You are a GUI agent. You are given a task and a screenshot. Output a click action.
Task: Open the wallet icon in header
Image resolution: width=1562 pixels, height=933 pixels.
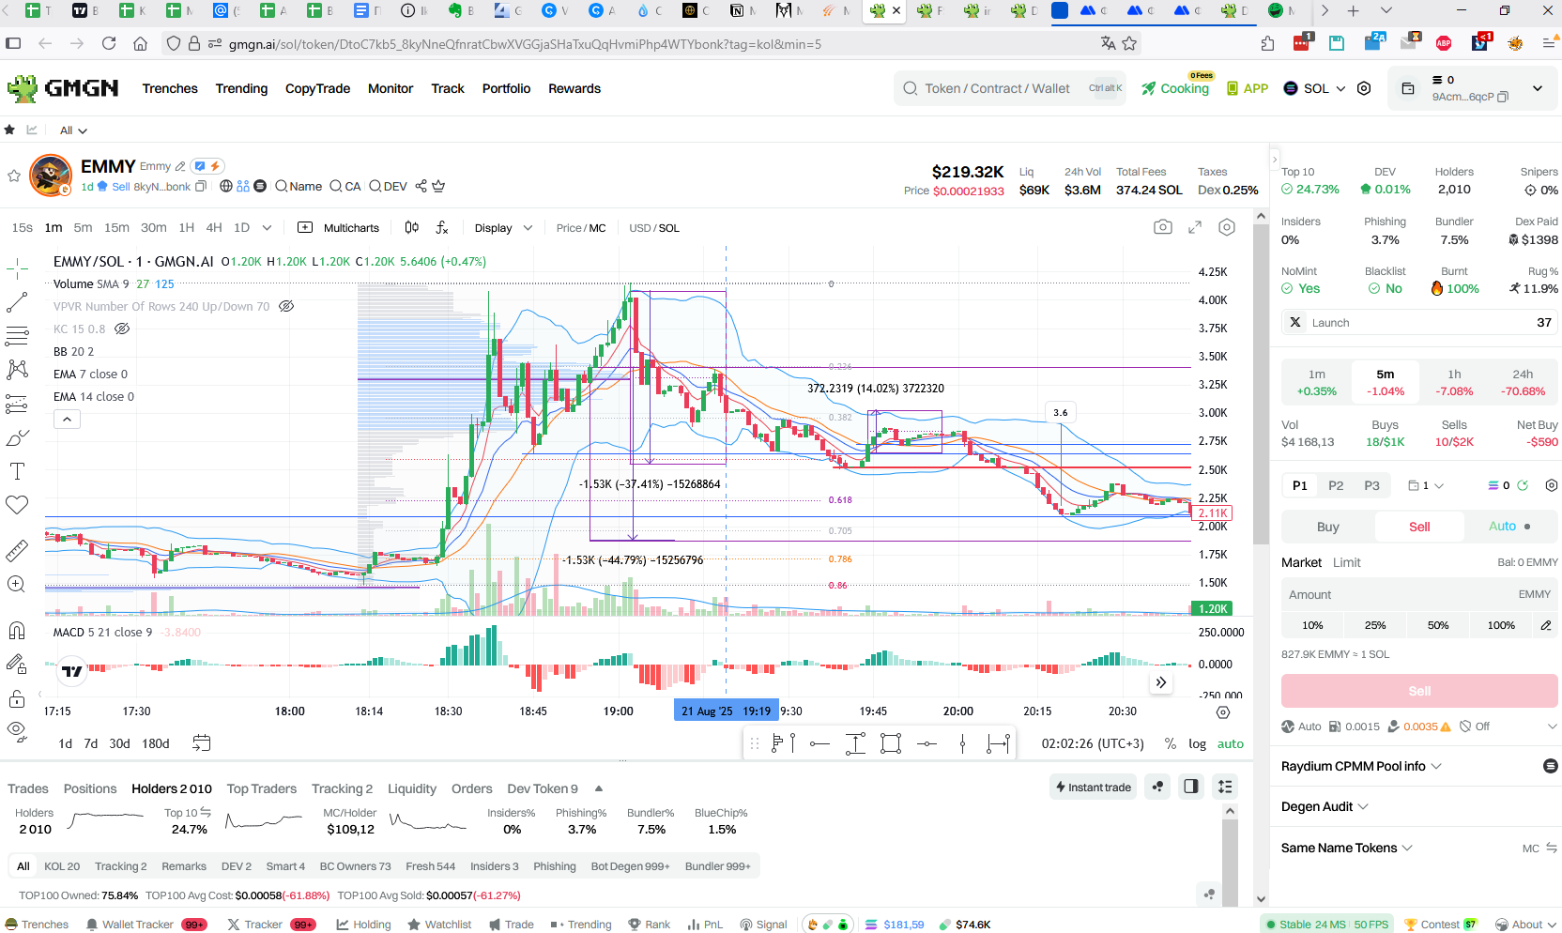pyautogui.click(x=1408, y=88)
